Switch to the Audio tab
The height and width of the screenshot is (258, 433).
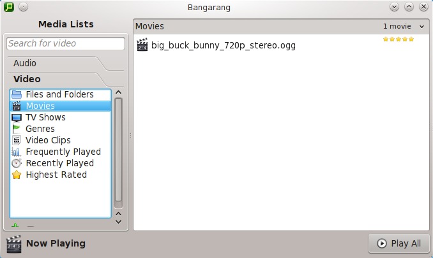click(26, 63)
